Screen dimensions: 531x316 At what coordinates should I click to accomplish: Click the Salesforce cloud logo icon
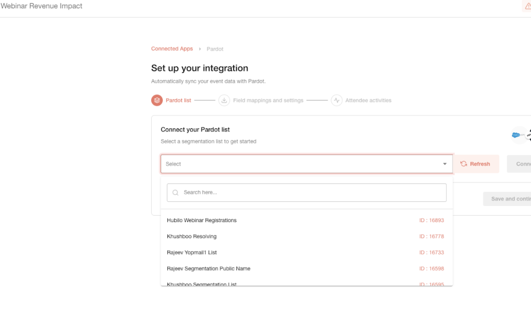[x=516, y=135]
